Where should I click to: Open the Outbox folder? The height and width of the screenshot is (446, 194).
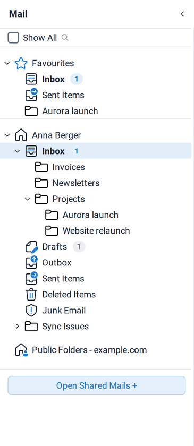click(57, 262)
